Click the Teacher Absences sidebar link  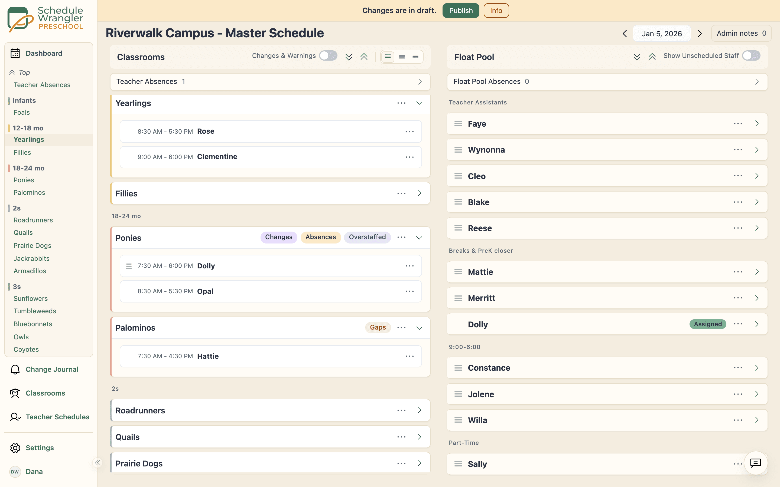click(x=42, y=85)
